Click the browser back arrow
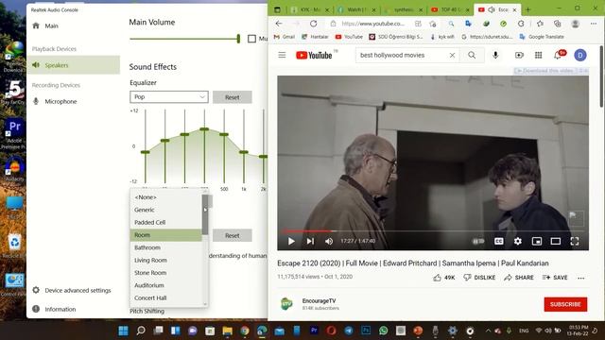Screen dimensions: 605x340 [279, 24]
